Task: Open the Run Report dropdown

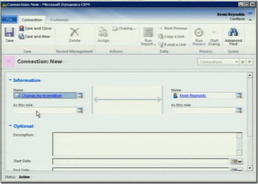Action: pyautogui.click(x=148, y=36)
